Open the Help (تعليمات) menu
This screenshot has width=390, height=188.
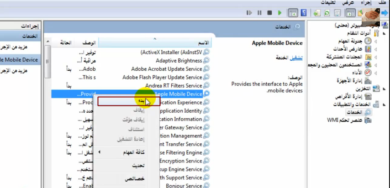tap(328, 2)
